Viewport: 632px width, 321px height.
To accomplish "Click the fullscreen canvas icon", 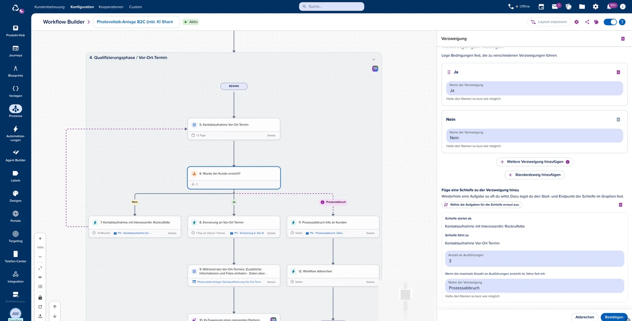I will click(40, 268).
